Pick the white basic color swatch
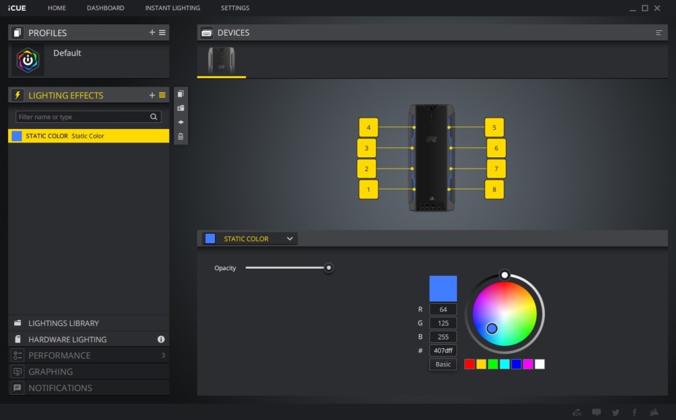This screenshot has width=676, height=420. point(539,365)
